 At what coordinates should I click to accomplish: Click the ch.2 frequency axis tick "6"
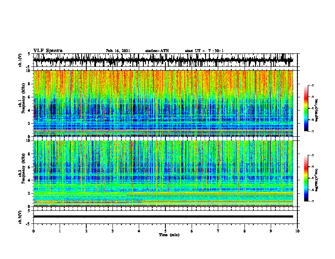click(30, 167)
